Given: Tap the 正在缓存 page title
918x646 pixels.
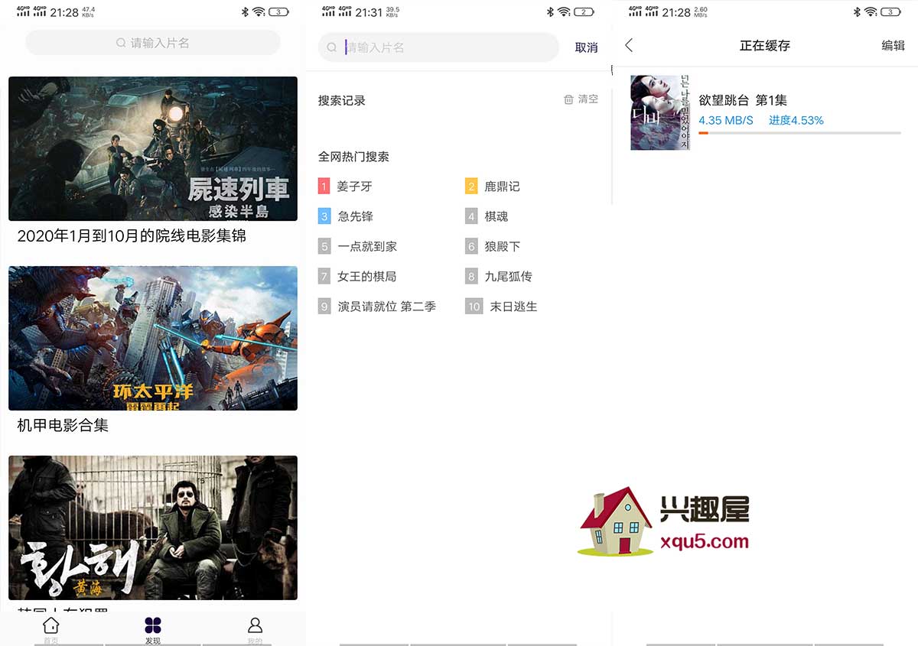Looking at the screenshot, I should coord(765,46).
